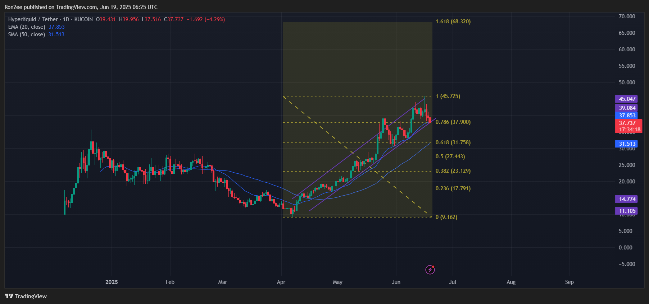Click the SMA (50, close) indicator legend
This screenshot has width=649, height=304.
click(x=27, y=34)
